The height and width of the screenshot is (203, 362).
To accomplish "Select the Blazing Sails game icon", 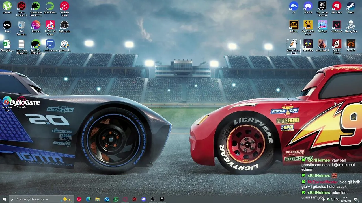I will coord(351,27).
